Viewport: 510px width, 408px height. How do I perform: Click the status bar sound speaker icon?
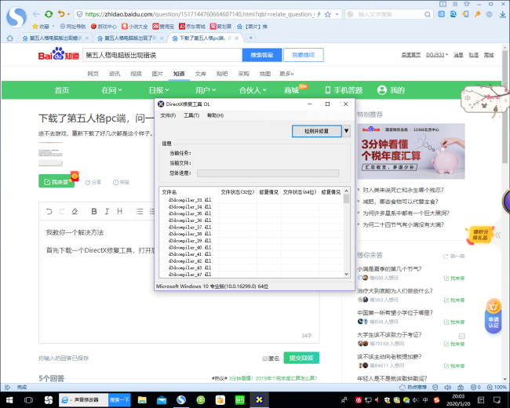pyautogui.click(x=448, y=387)
